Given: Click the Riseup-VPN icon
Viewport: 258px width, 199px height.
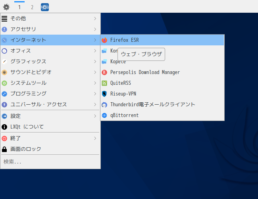Looking at the screenshot, I should (x=104, y=94).
